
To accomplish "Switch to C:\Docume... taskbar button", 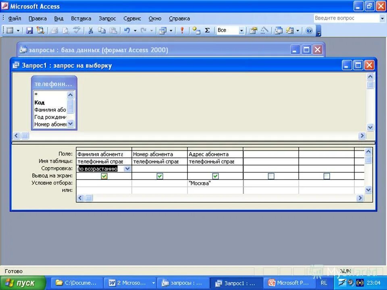I will coord(77,283).
